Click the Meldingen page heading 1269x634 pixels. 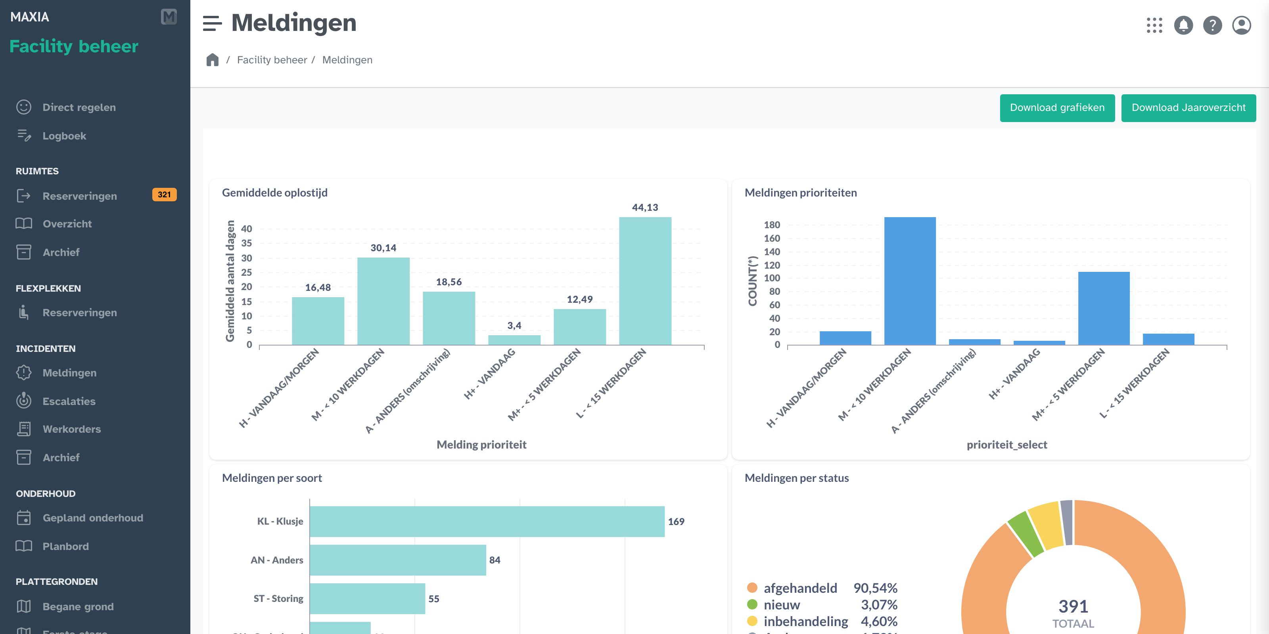pyautogui.click(x=294, y=23)
